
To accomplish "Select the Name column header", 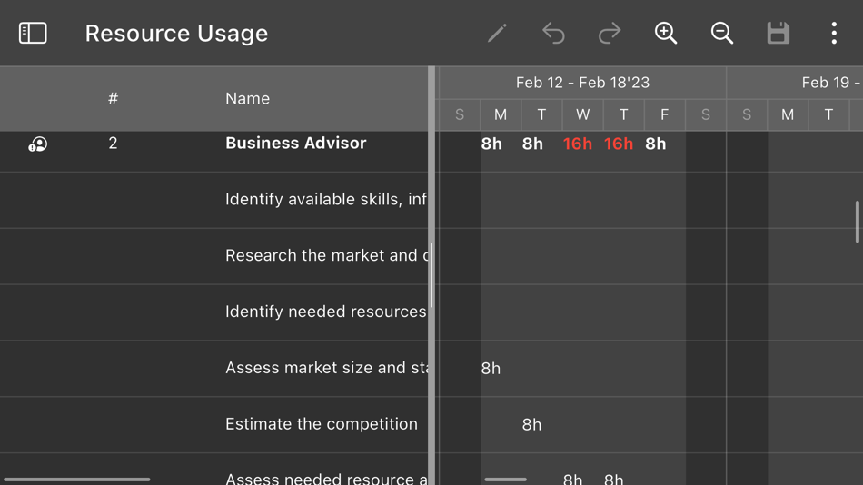I will pos(247,98).
